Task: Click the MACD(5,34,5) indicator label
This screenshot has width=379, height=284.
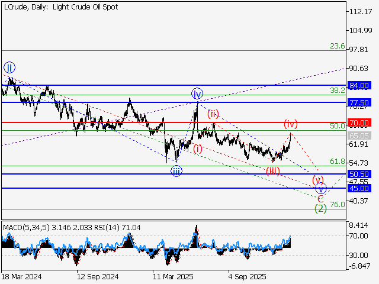Action: [x=26, y=227]
